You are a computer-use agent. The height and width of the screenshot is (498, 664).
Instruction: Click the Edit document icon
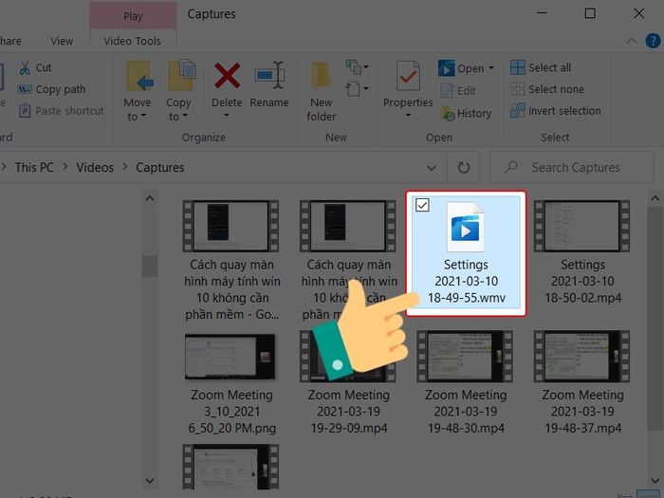447,91
